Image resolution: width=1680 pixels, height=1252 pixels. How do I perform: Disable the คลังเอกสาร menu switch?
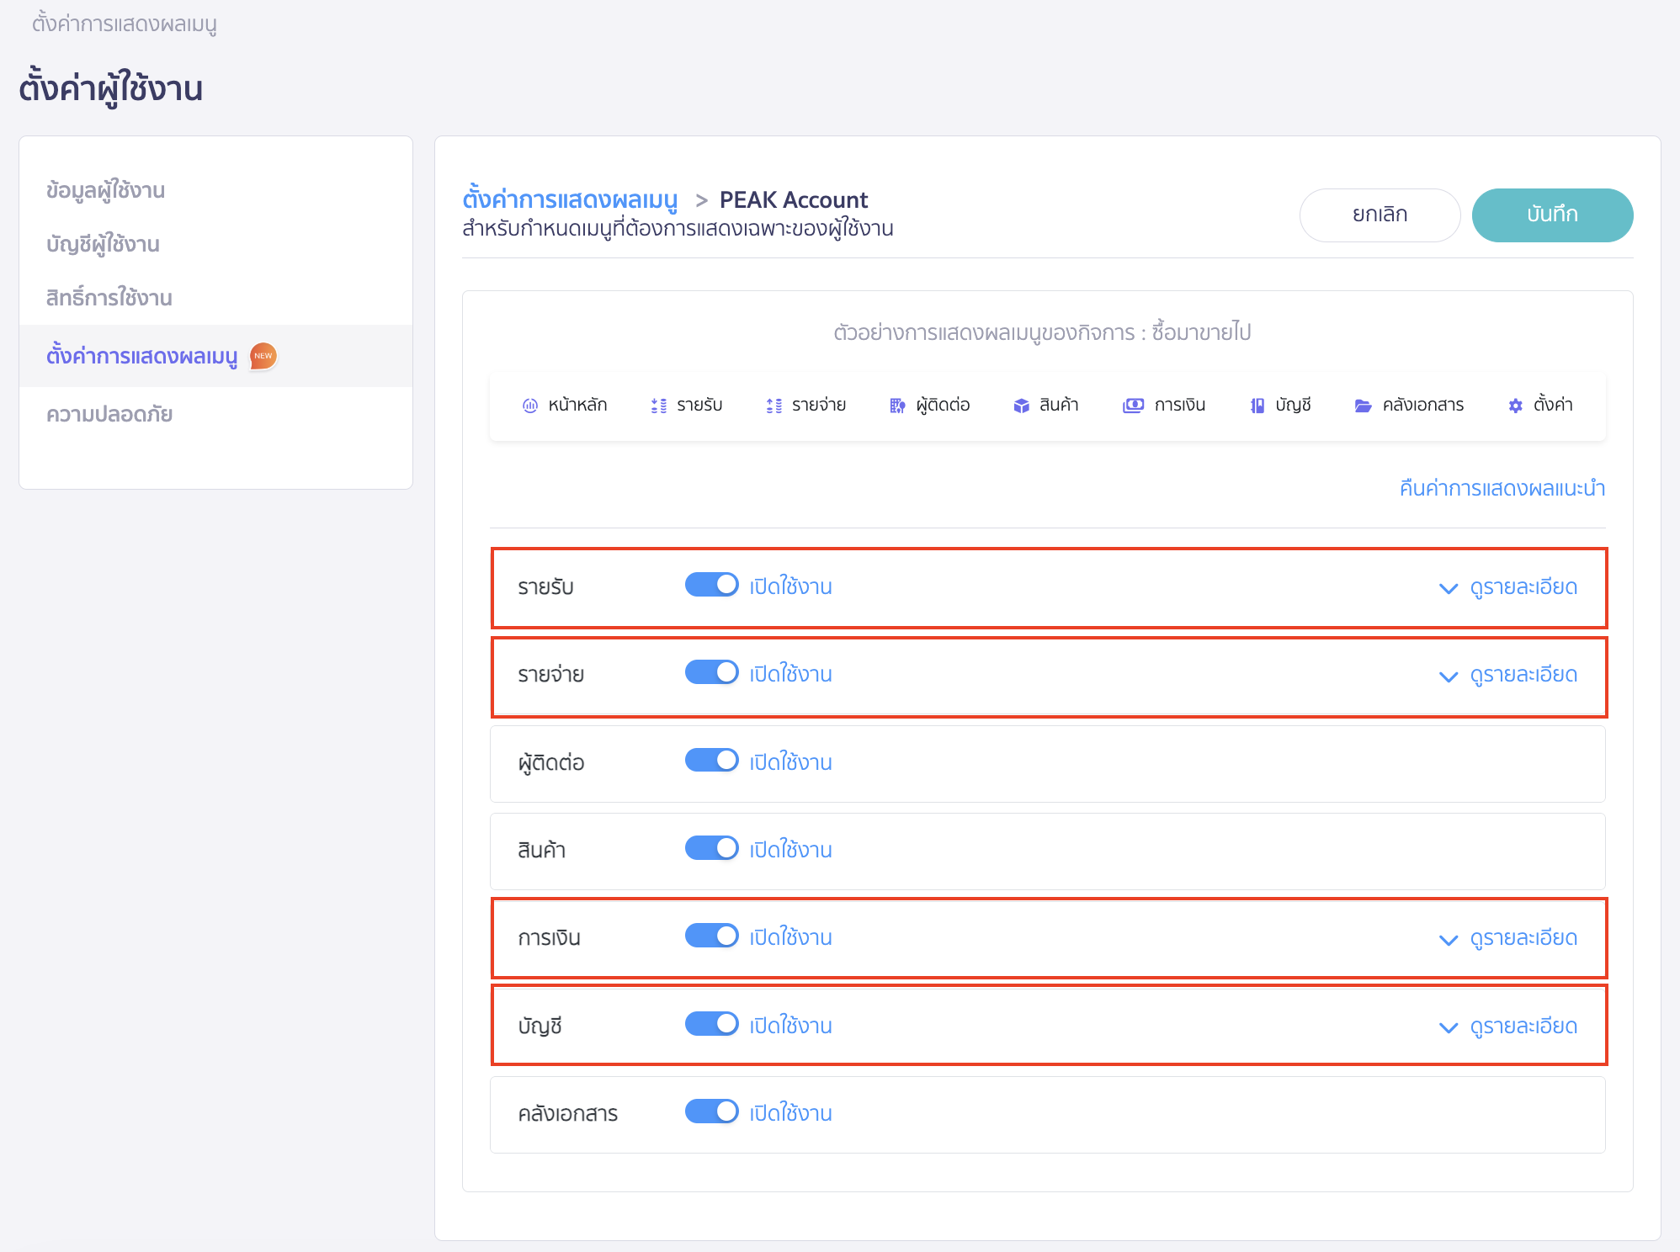[711, 1111]
